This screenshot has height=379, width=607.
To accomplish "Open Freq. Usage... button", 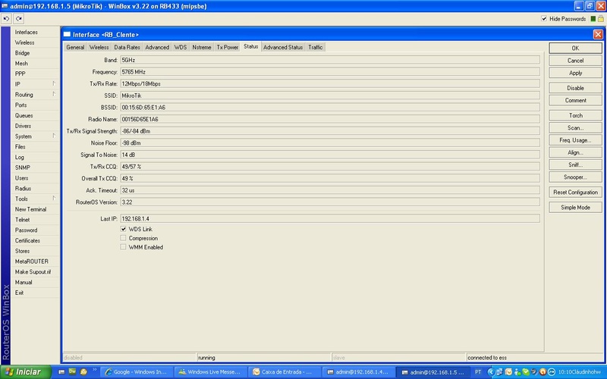I will (575, 140).
